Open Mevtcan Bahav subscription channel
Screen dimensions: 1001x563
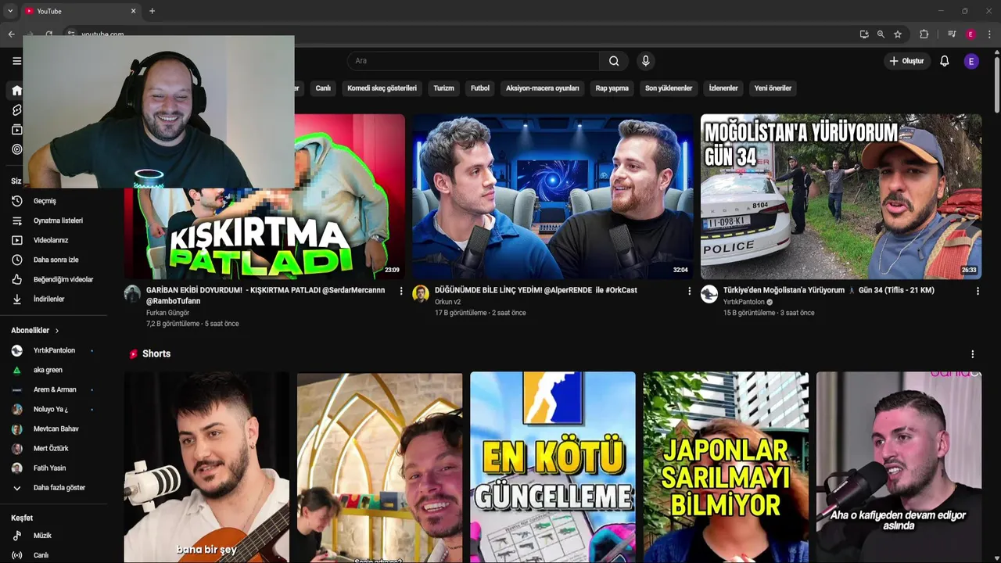(x=54, y=429)
